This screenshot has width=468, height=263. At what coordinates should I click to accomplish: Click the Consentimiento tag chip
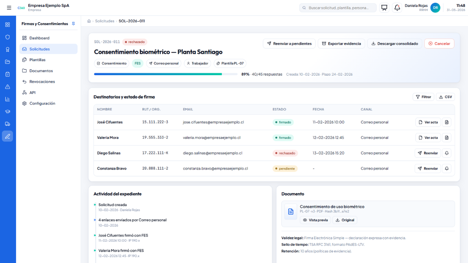click(x=112, y=63)
